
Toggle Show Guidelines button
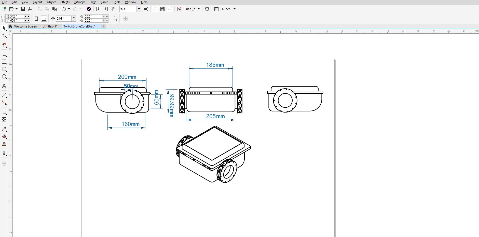170,9
